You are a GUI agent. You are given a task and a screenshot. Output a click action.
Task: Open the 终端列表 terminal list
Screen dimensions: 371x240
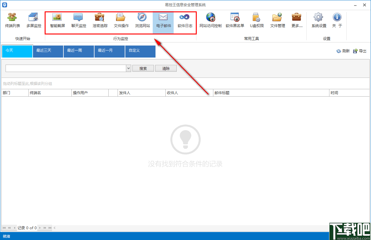click(13, 20)
